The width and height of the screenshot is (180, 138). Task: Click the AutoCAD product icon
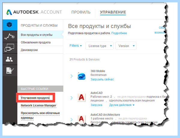click(82, 97)
